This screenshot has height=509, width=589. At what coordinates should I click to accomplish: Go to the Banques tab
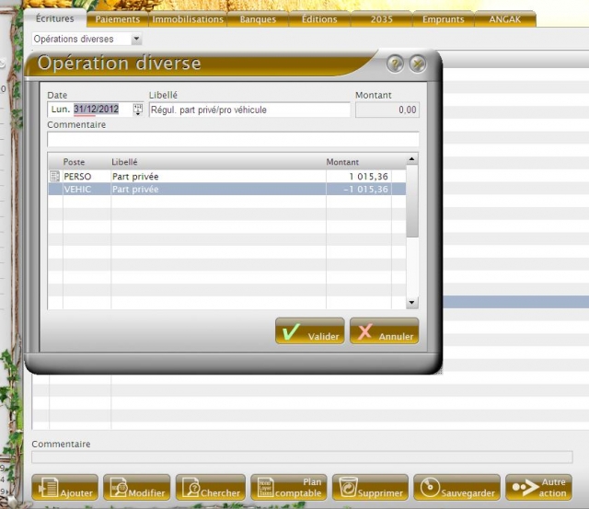258,19
